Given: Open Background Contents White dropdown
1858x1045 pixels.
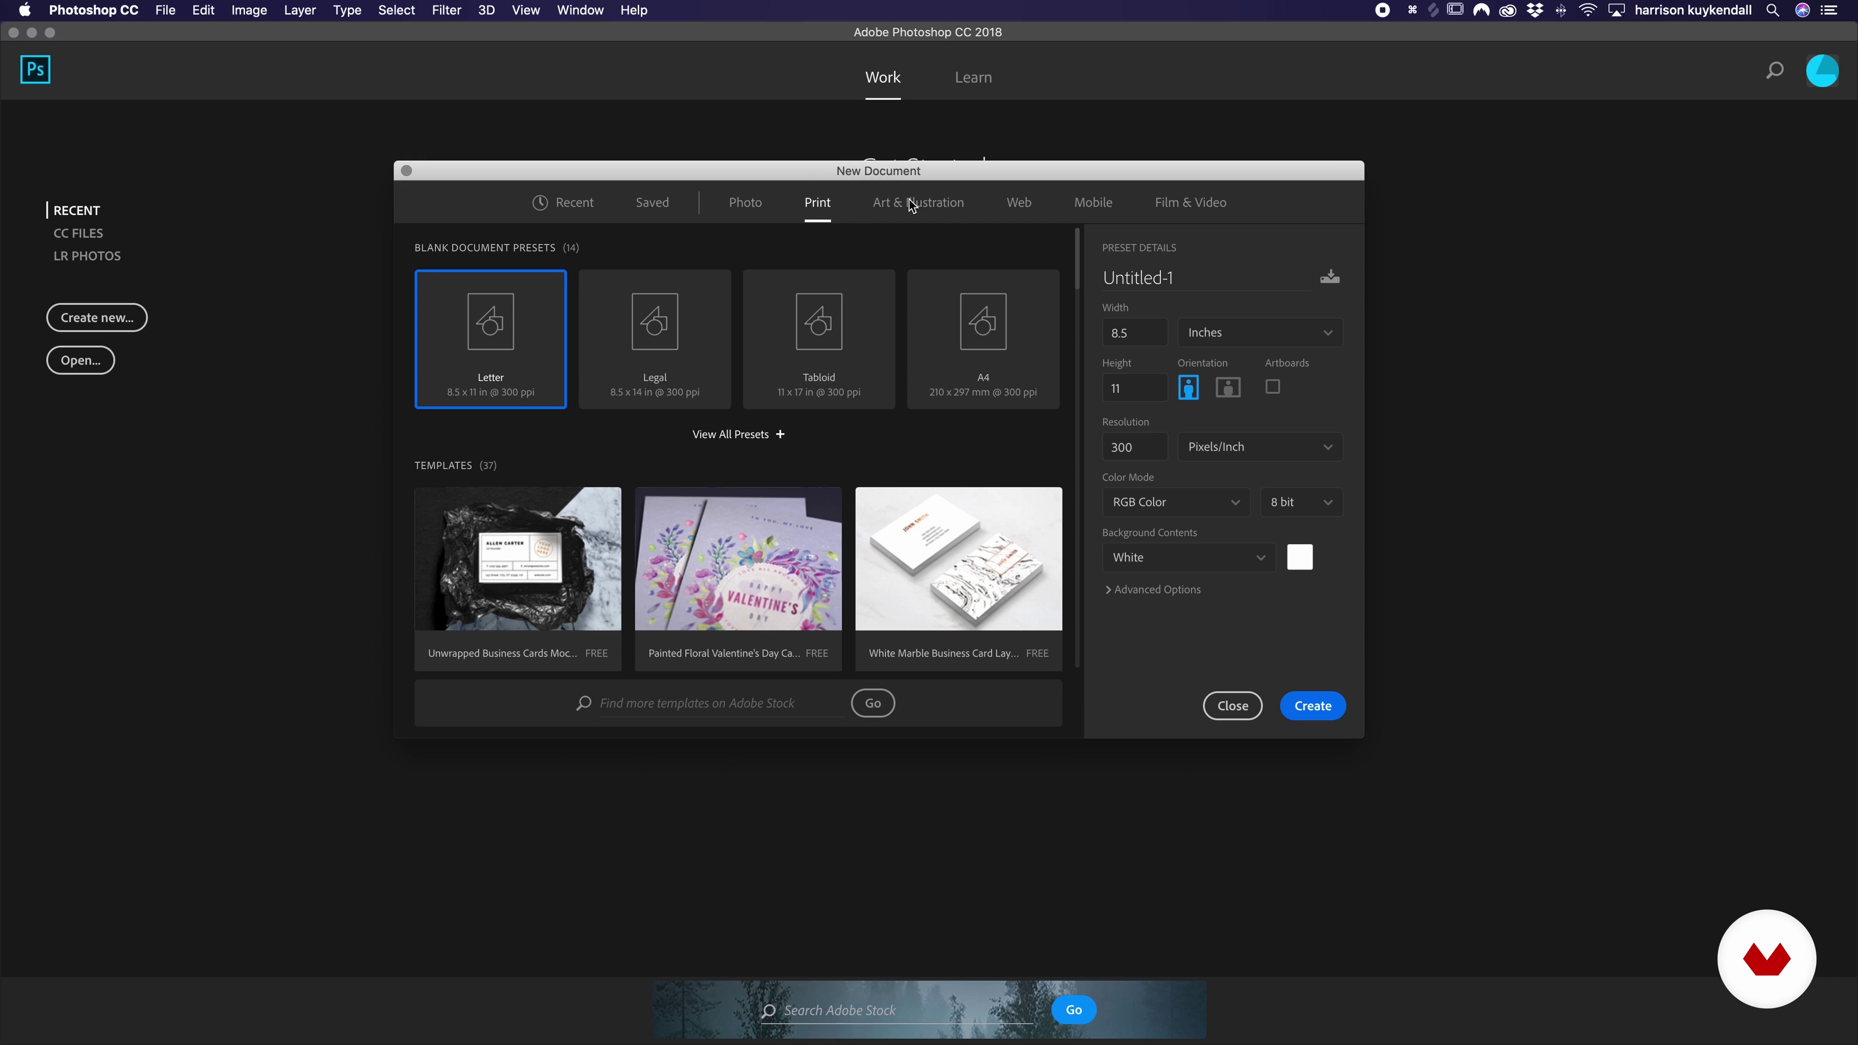Looking at the screenshot, I should pos(1188,557).
